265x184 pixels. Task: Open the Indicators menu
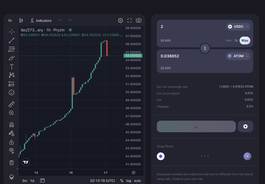(x=41, y=21)
